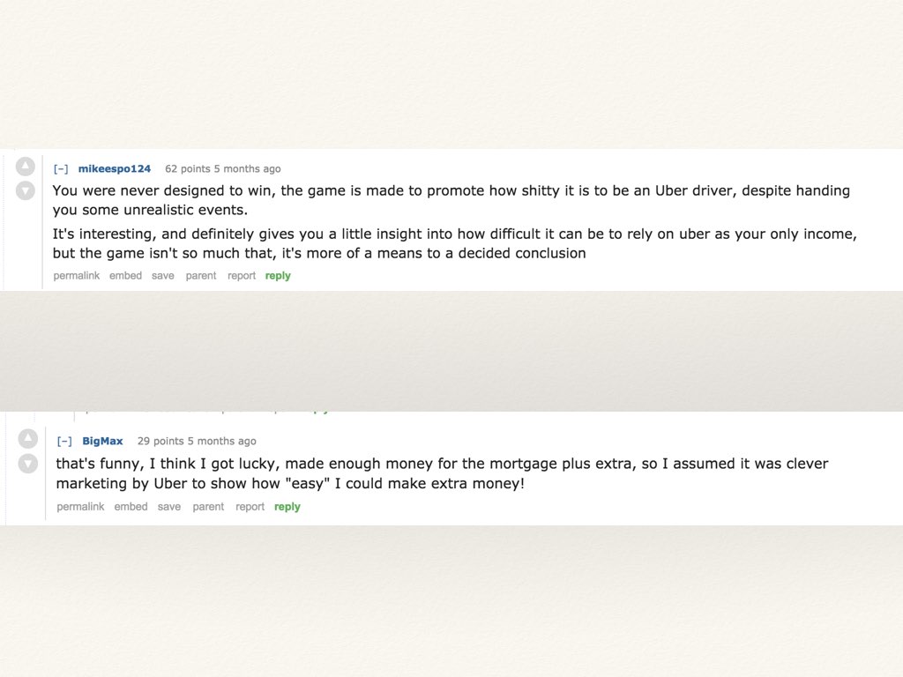Click embed under BigMax's comment
The width and height of the screenshot is (903, 677).
(x=131, y=507)
